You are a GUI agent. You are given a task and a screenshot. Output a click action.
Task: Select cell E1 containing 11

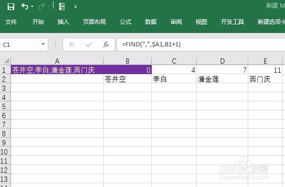click(x=265, y=70)
